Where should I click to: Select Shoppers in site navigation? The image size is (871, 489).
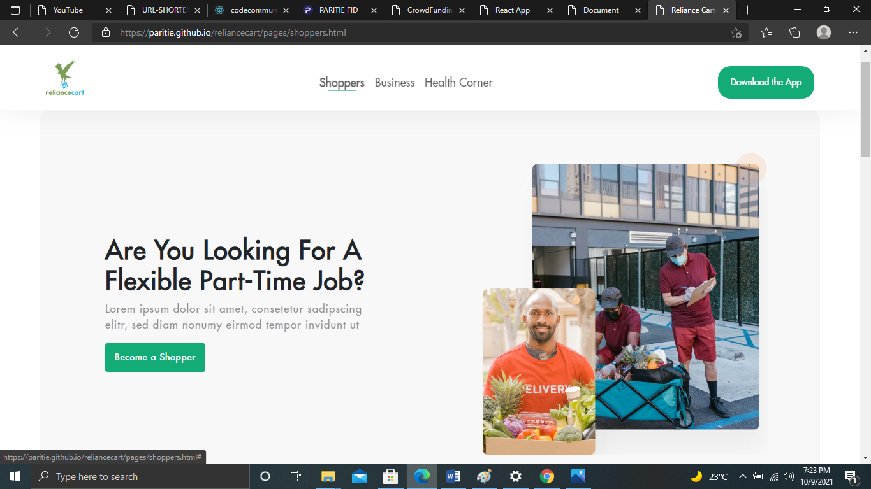(x=342, y=83)
